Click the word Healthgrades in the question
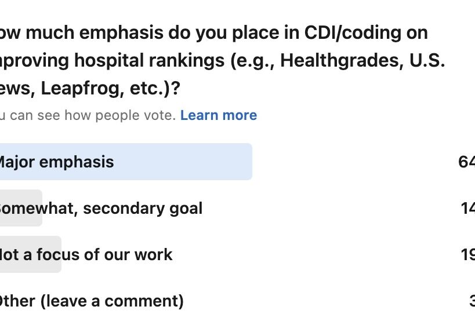 [342, 60]
